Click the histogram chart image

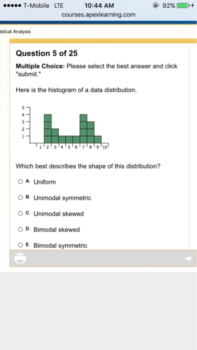[x=64, y=127]
